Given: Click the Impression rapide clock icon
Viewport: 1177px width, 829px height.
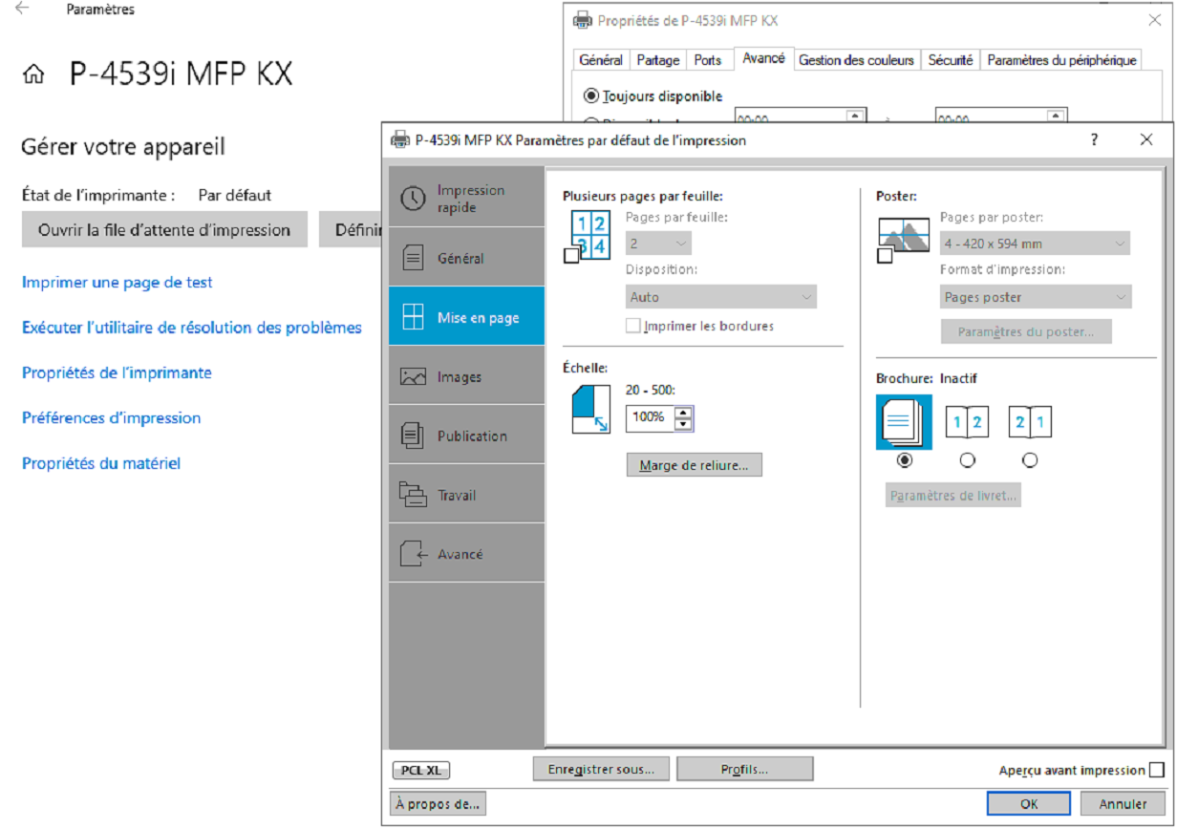Looking at the screenshot, I should click(413, 199).
